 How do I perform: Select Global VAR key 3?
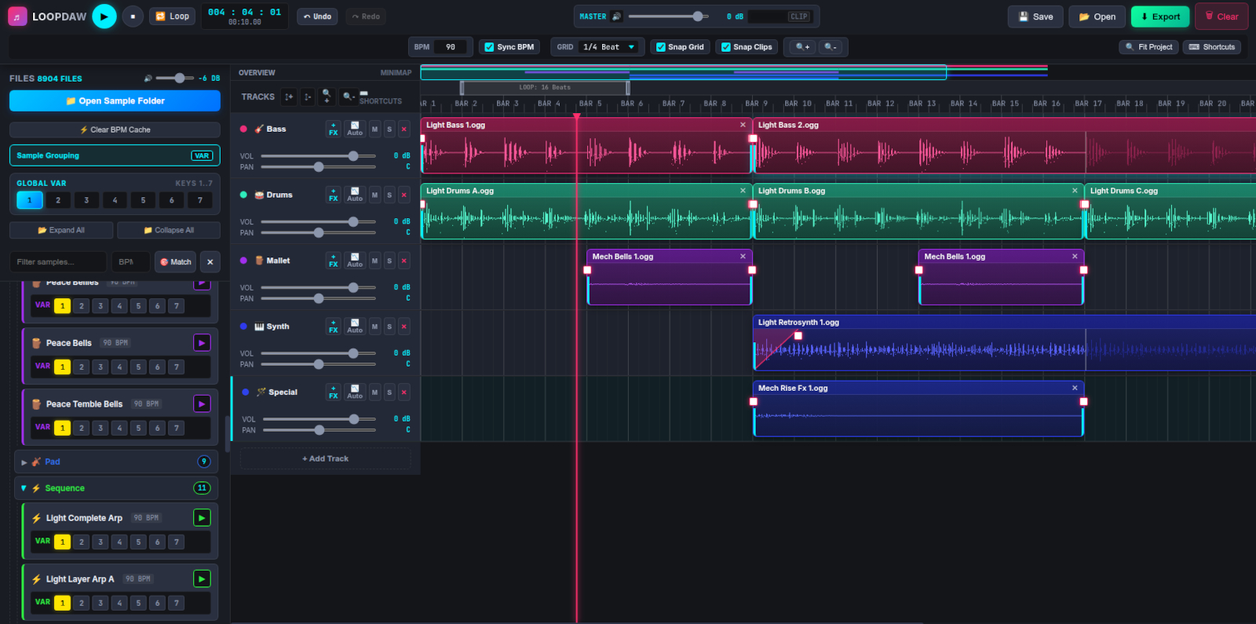86,200
